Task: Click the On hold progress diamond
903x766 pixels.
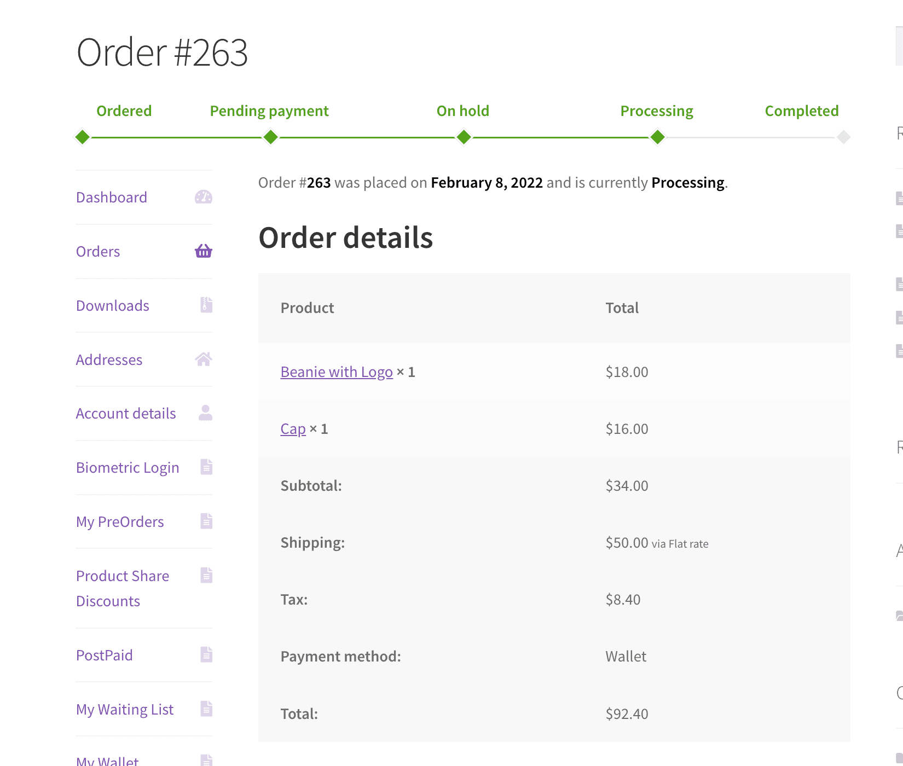Action: 464,137
